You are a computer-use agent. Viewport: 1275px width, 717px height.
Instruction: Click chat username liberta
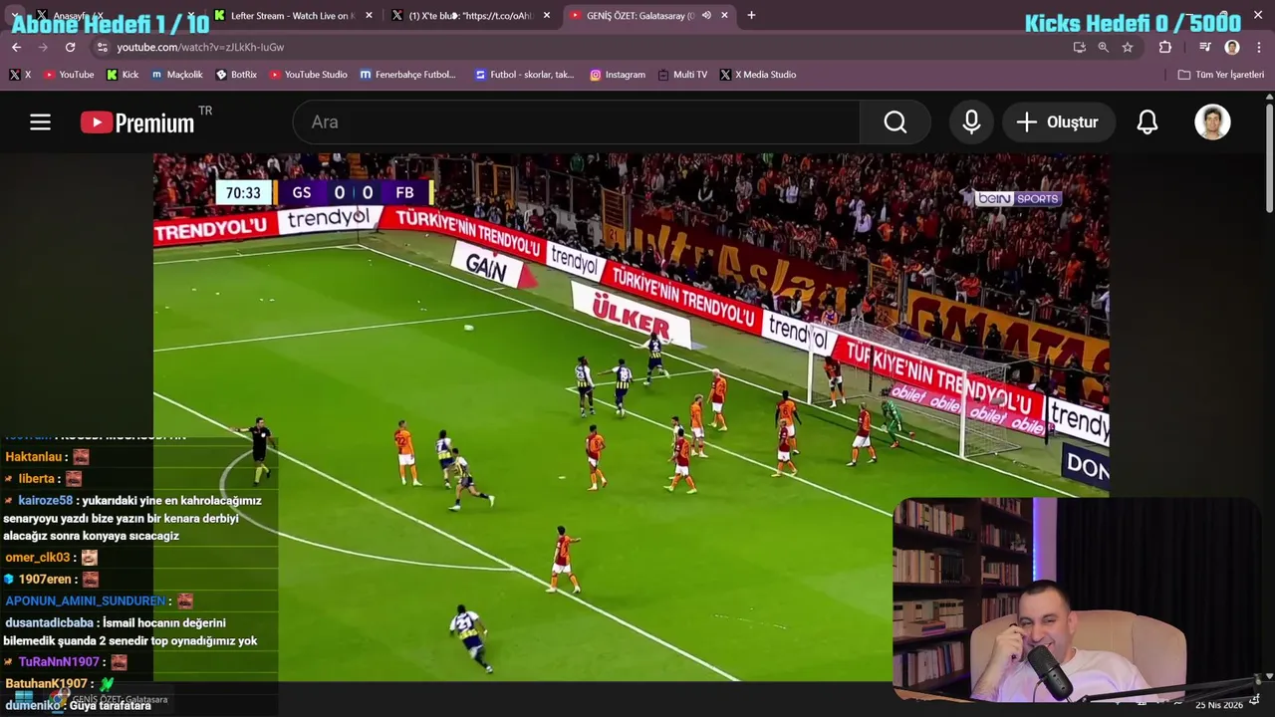[36, 479]
